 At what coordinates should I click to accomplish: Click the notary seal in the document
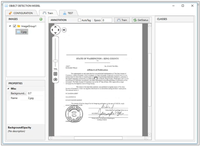(x=74, y=114)
